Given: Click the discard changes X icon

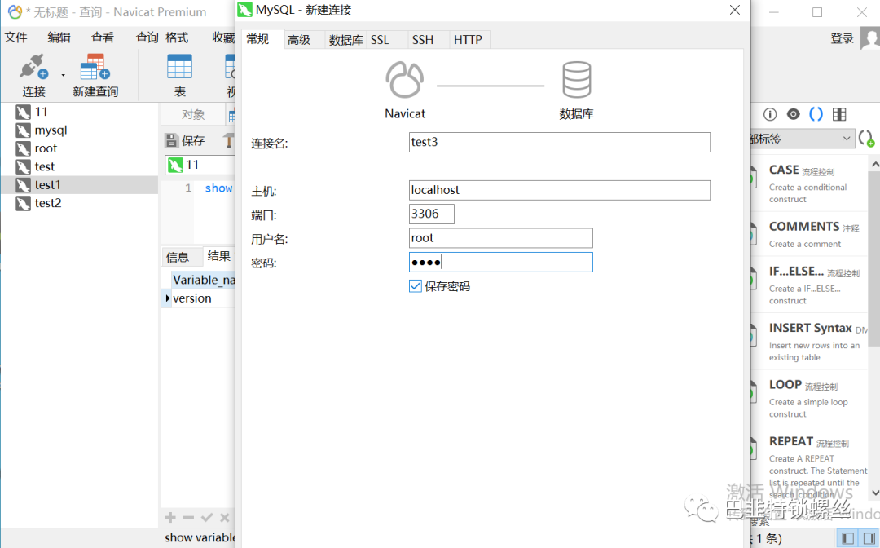Looking at the screenshot, I should pyautogui.click(x=225, y=518).
